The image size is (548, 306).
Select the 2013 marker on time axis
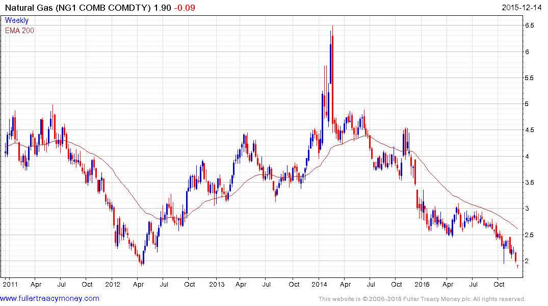click(x=217, y=284)
